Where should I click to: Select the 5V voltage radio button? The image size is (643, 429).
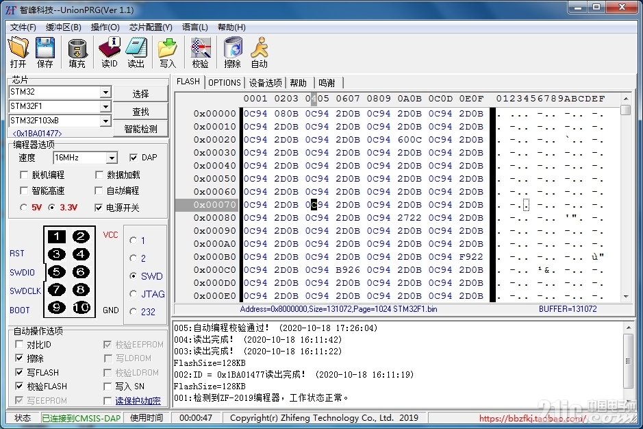24,208
